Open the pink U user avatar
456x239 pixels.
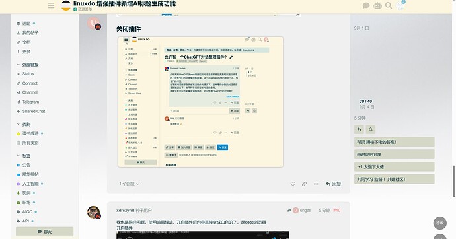[x=94, y=23]
